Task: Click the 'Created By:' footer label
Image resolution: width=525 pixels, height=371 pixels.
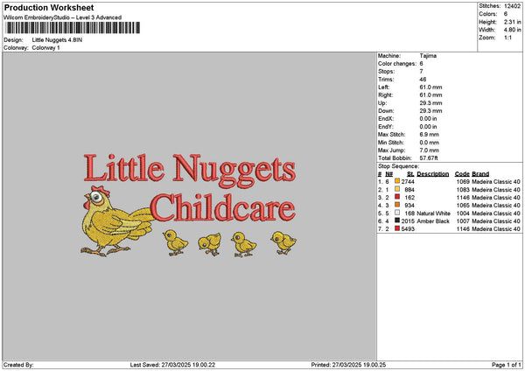Action: pyautogui.click(x=18, y=365)
